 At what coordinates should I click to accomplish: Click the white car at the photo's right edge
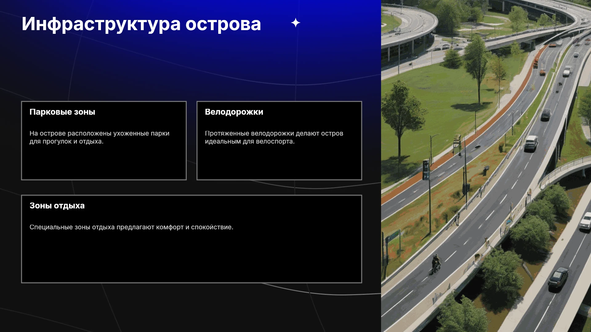point(586,221)
